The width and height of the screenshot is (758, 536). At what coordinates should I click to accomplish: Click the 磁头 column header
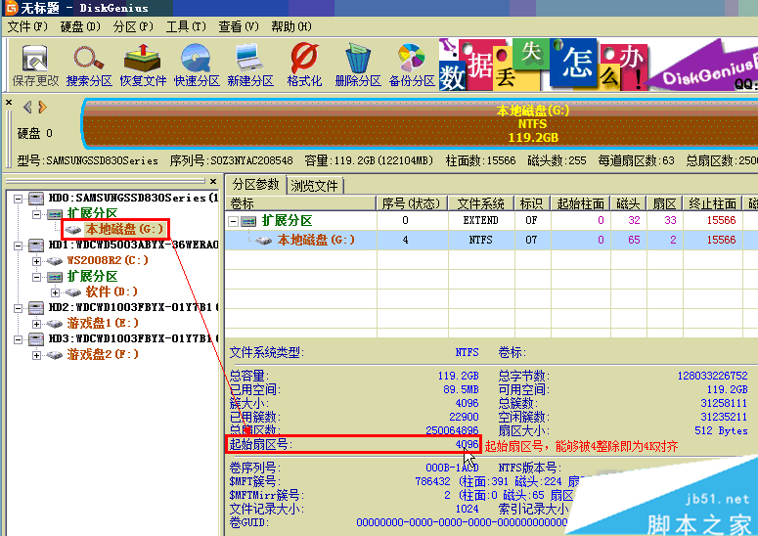pos(628,203)
